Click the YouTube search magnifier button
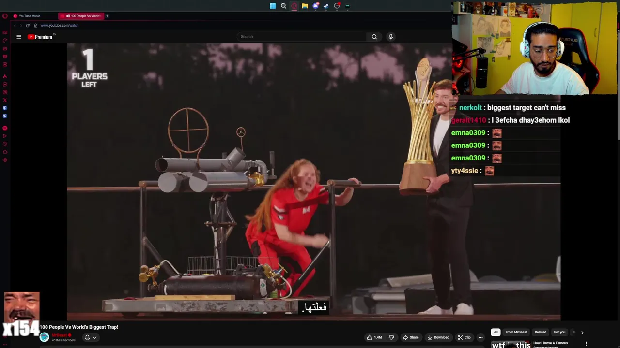The height and width of the screenshot is (348, 620). pyautogui.click(x=374, y=37)
